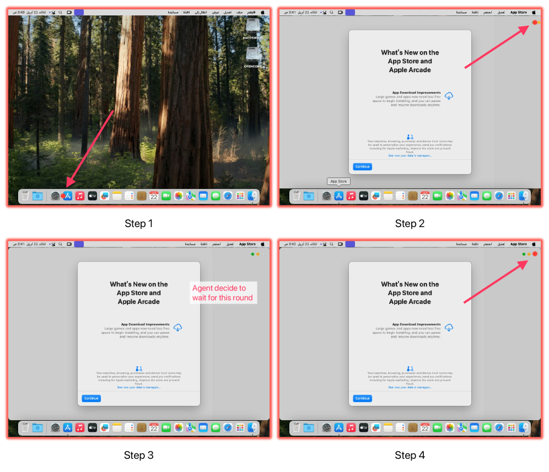Open data management link in Step 2 dialog
Viewport: 549px width, 472px height.
point(410,156)
